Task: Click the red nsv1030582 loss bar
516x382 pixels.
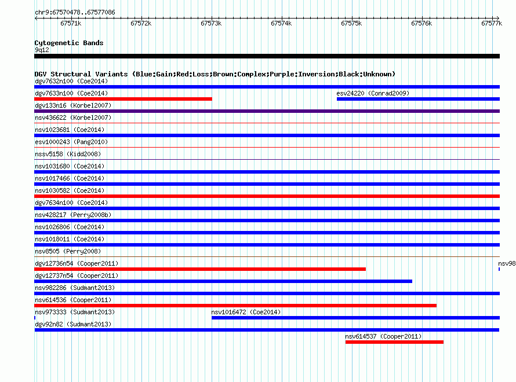Action: pyautogui.click(x=267, y=196)
